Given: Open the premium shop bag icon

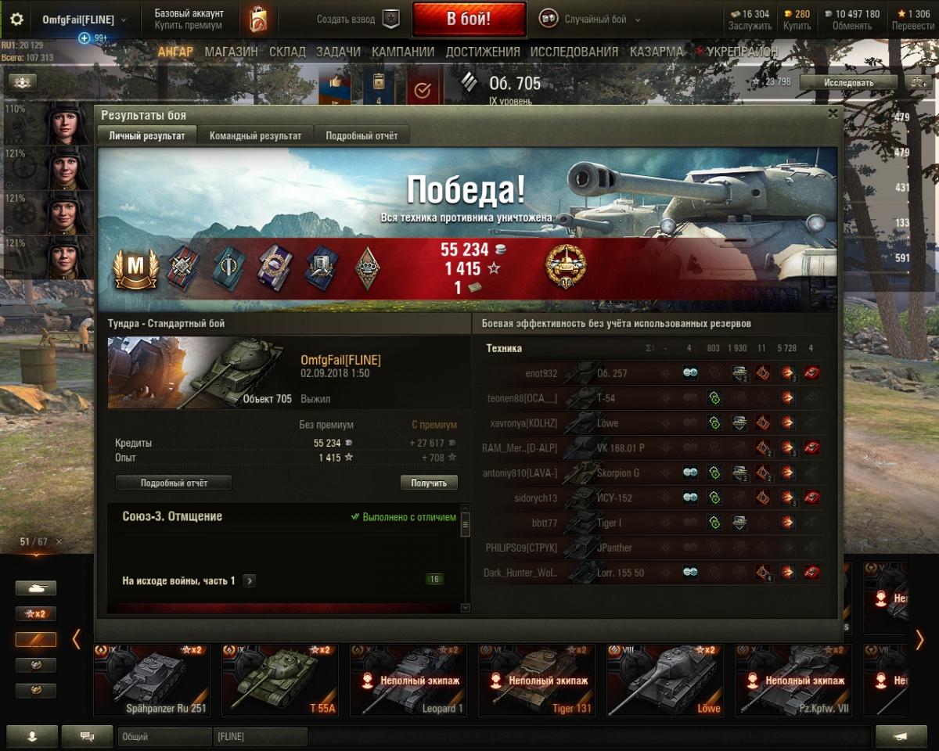Looking at the screenshot, I should click(258, 19).
